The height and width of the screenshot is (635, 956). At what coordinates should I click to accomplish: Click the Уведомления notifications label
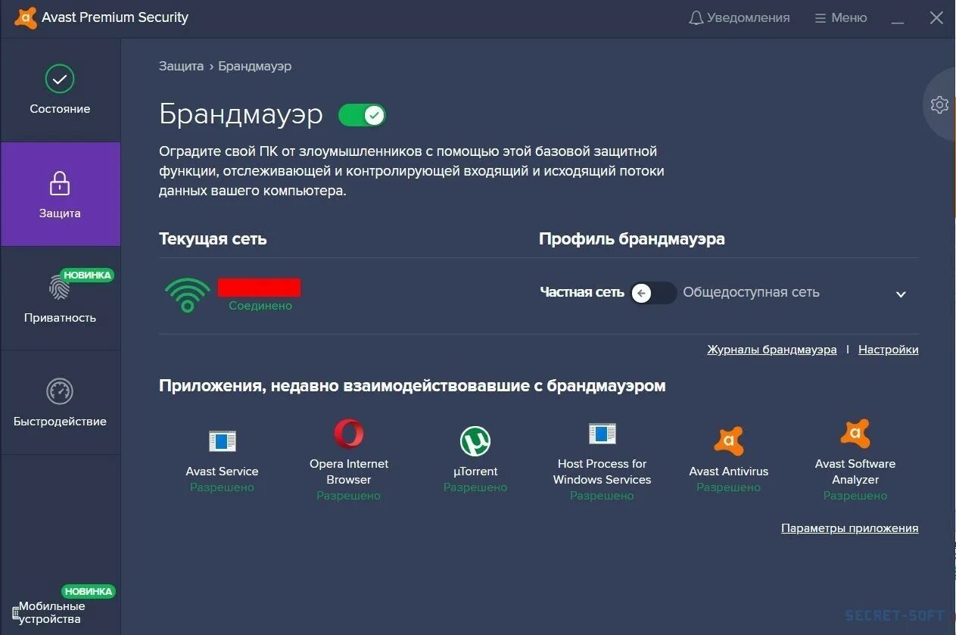(x=749, y=17)
